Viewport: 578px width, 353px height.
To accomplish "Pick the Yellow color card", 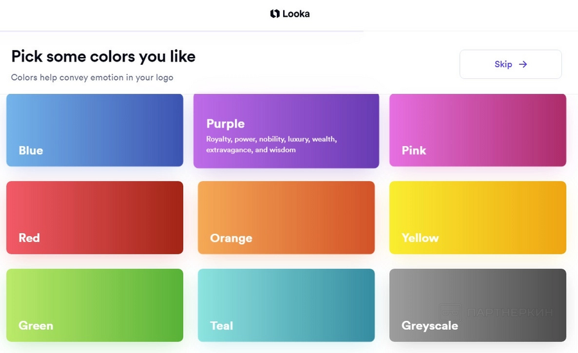I will pyautogui.click(x=478, y=217).
